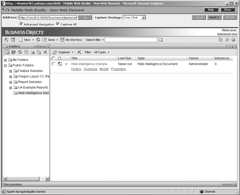Click the New document page icon
Screen dimensions: 240x195
coord(21,40)
